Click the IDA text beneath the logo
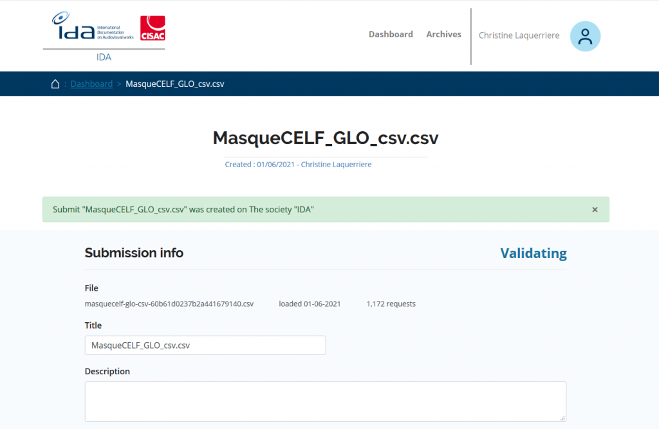 pos(104,57)
